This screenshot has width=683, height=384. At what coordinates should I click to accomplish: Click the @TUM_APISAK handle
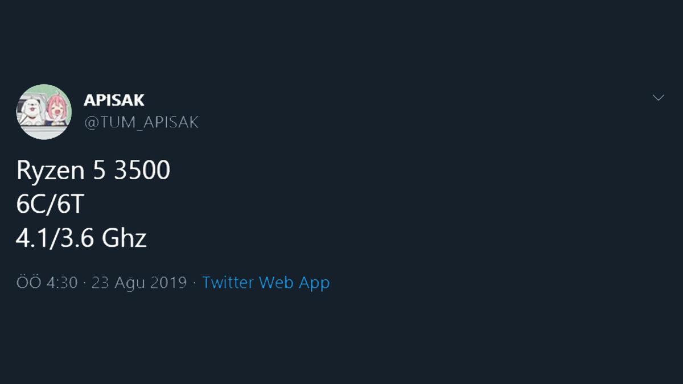[x=141, y=122]
